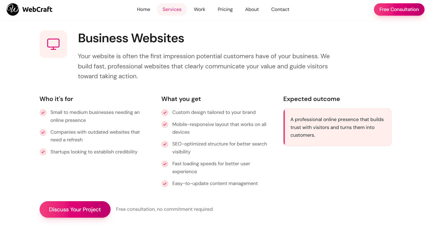
Task: Click the checkmark next to fast loading speeds
Action: [x=165, y=164]
